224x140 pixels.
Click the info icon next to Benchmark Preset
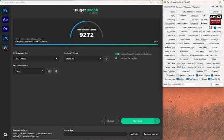(x=107, y=59)
